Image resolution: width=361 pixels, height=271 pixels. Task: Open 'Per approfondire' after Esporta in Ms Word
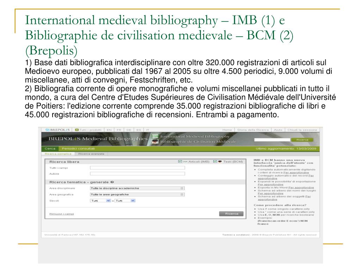click(x=301, y=188)
